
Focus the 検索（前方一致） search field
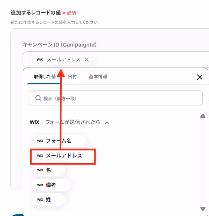pyautogui.click(x=116, y=98)
